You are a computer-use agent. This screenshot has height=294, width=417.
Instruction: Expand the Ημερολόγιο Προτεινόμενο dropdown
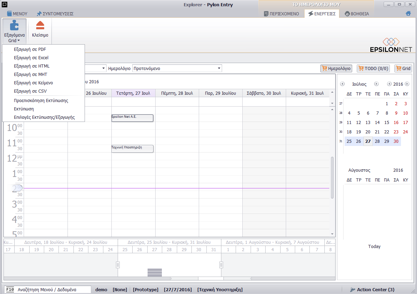tap(219, 68)
